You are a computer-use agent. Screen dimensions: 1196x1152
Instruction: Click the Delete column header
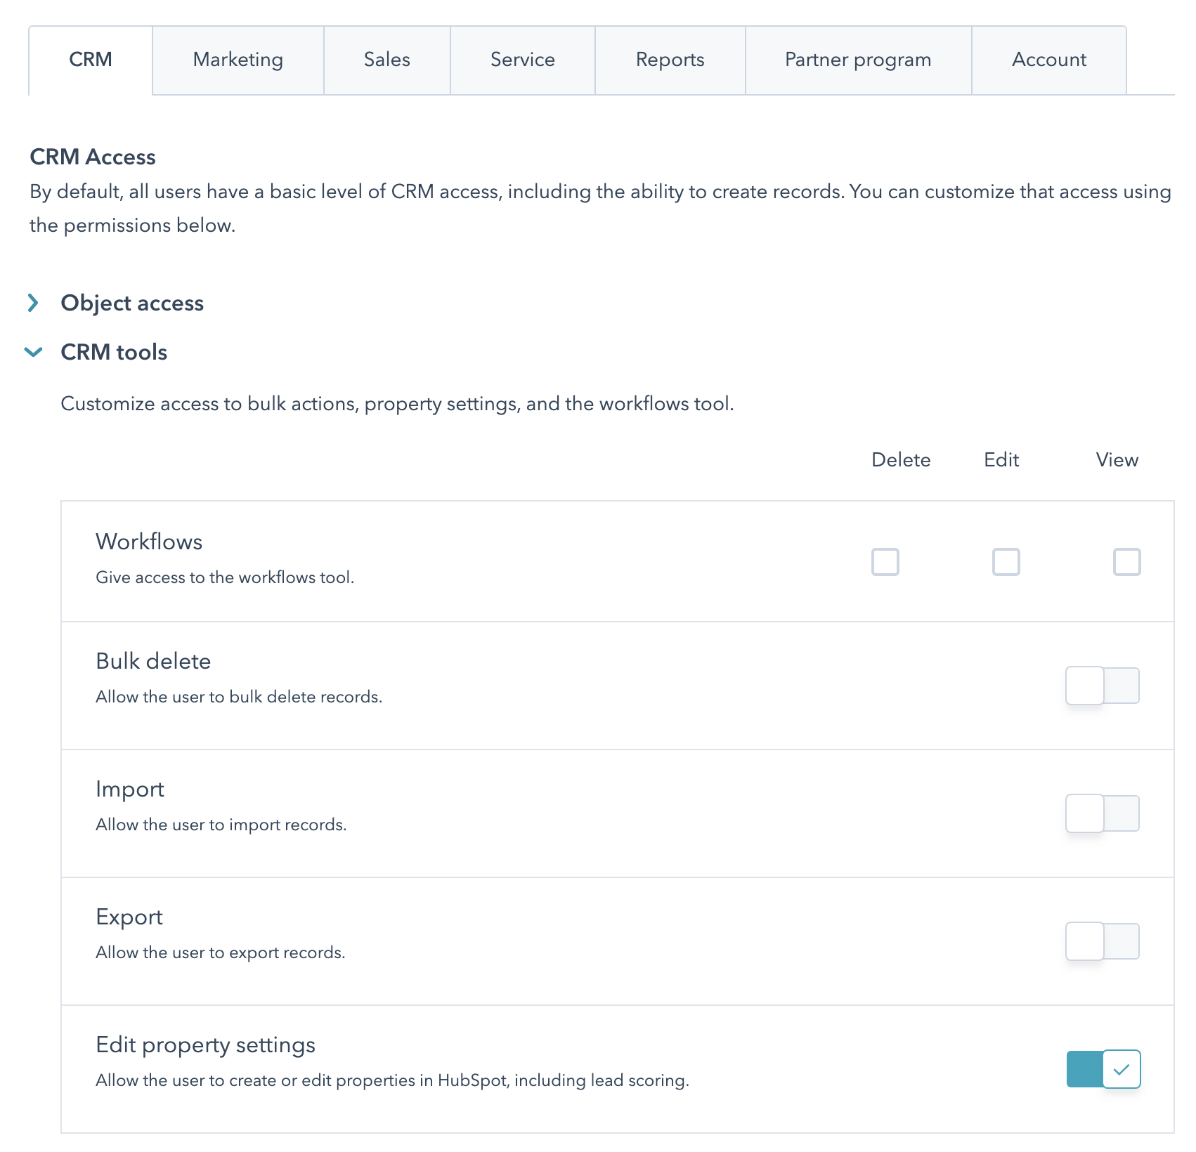[902, 460]
